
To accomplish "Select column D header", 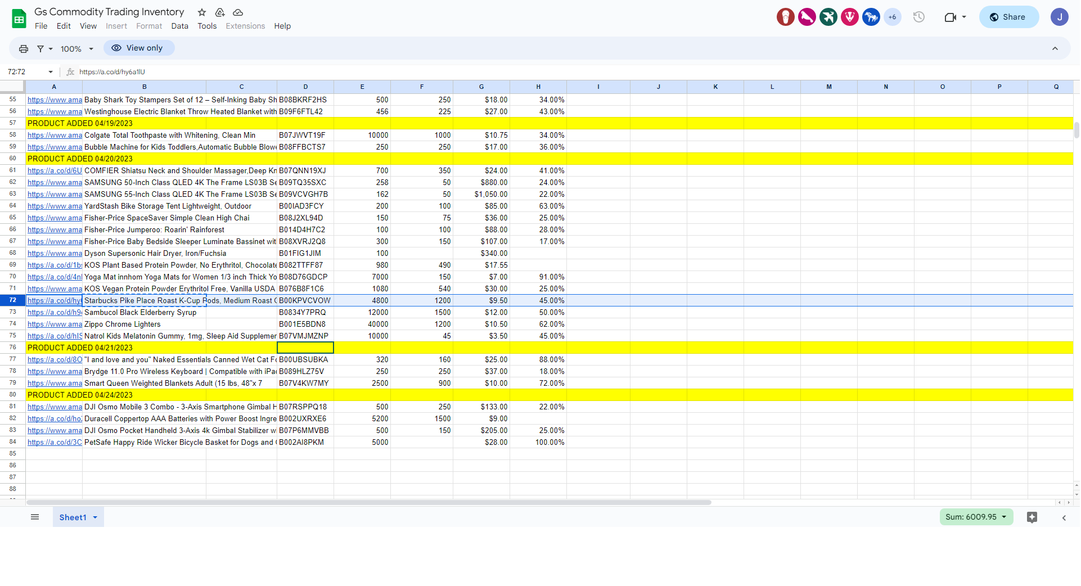I will pos(305,87).
